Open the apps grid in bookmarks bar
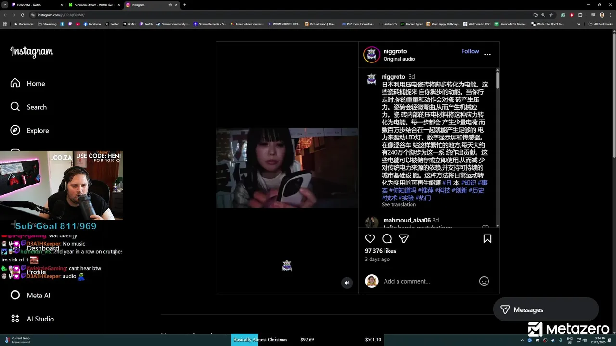This screenshot has width=616, height=346. coord(5,24)
